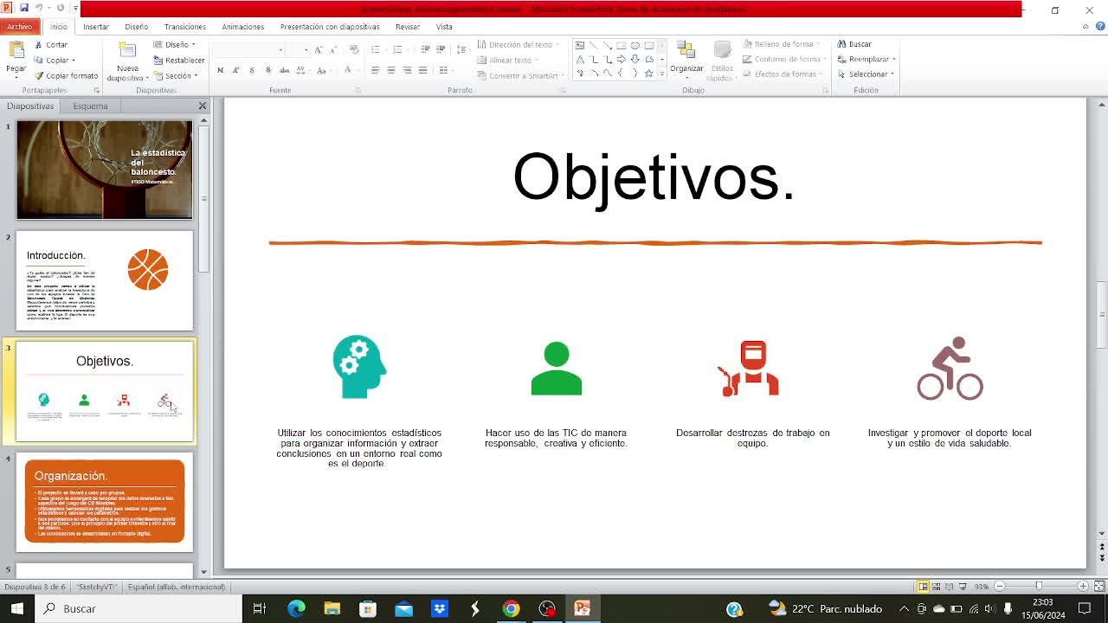Open the Seleccionar dropdown
The height and width of the screenshot is (623, 1108).
point(866,74)
